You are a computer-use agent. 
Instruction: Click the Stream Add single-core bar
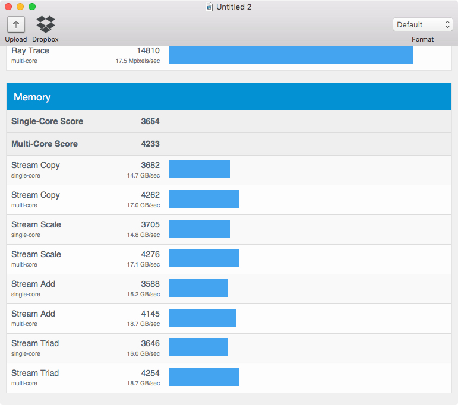click(x=198, y=288)
